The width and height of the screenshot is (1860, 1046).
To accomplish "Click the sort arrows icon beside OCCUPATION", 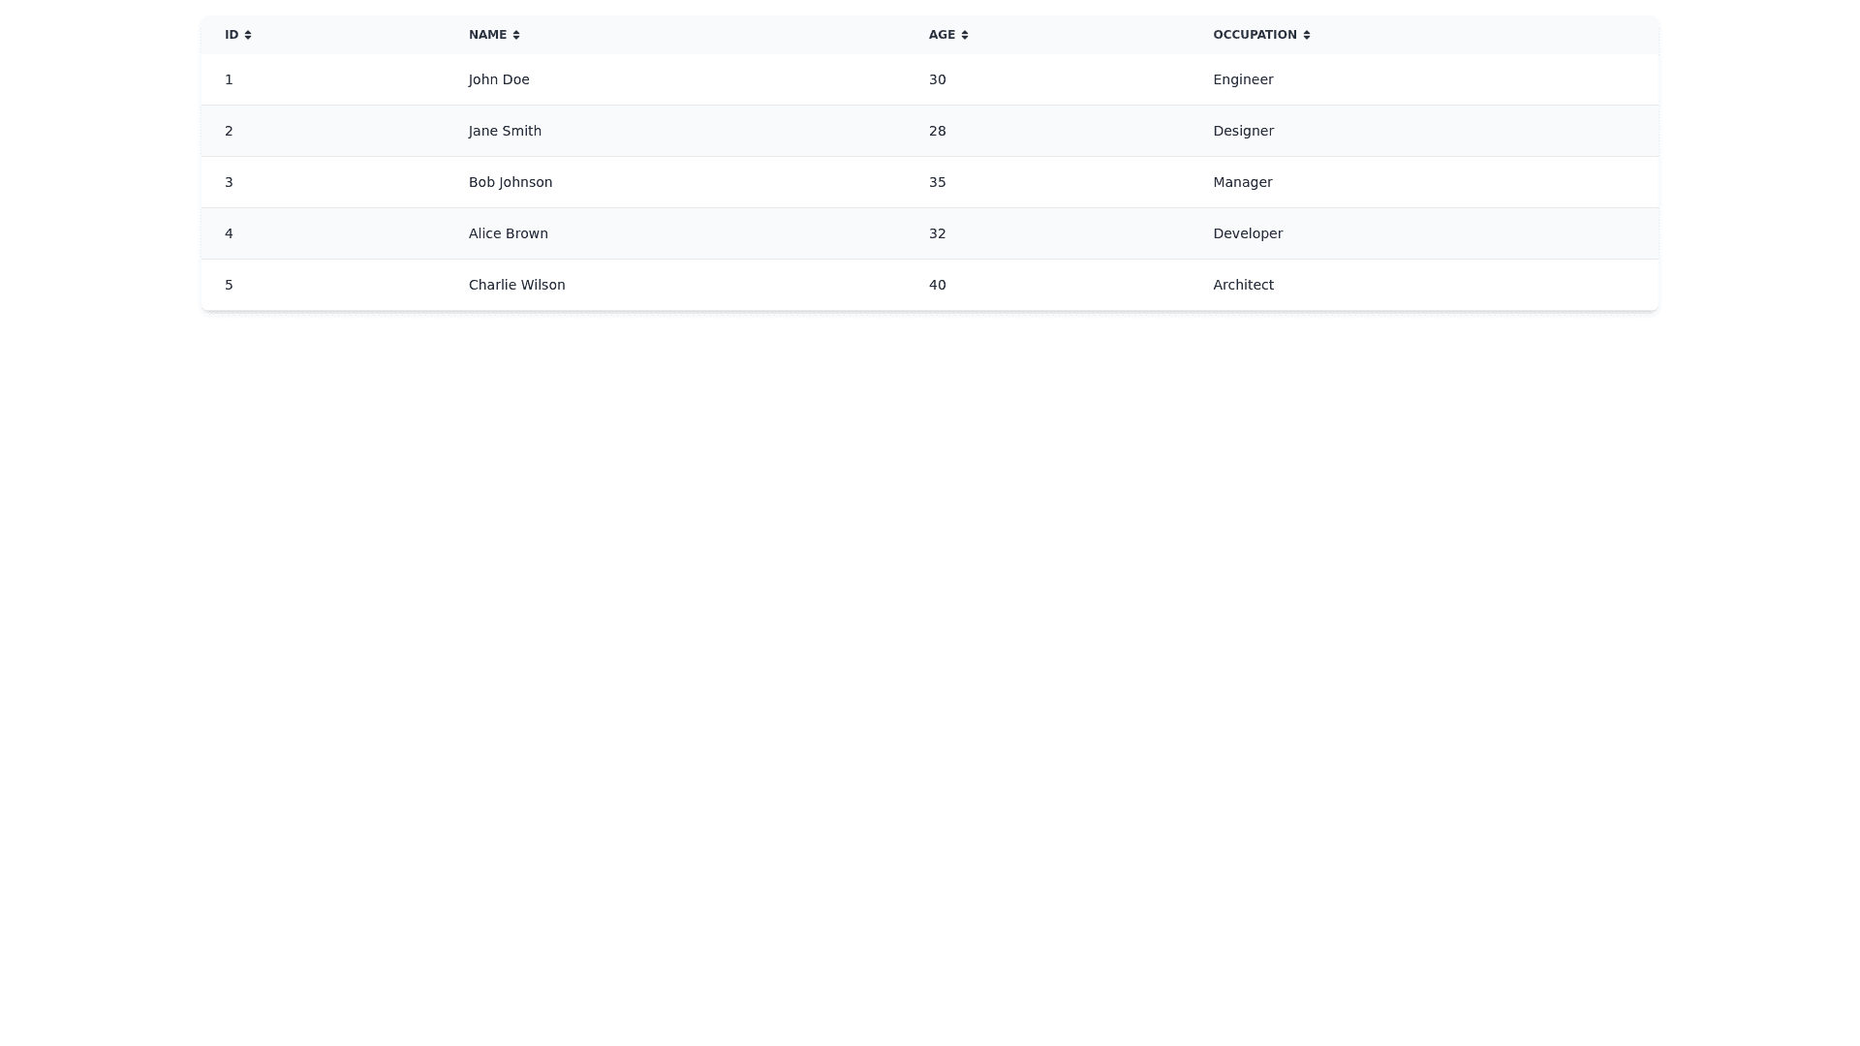I will pyautogui.click(x=1307, y=35).
